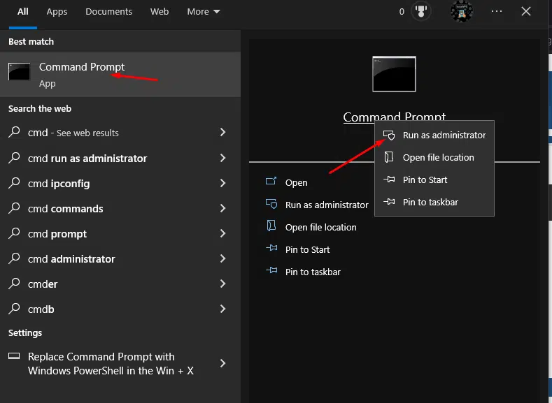Viewport: 552px width, 403px height.
Task: Switch to the Apps tab
Action: [57, 12]
